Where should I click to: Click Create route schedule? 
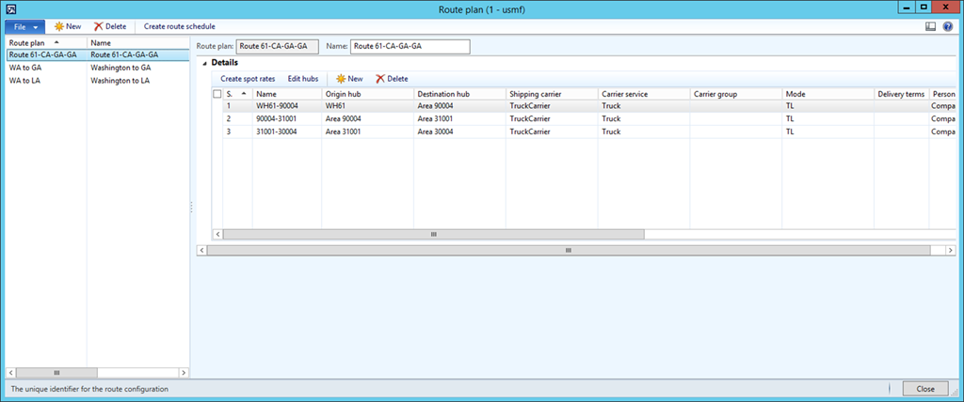(179, 26)
